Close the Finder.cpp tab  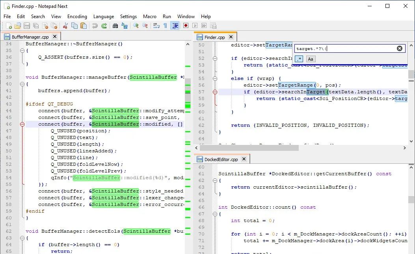click(x=231, y=37)
